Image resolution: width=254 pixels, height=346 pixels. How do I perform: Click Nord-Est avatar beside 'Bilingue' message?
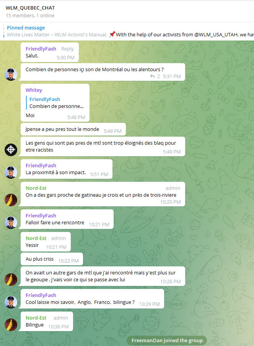pos(11,325)
